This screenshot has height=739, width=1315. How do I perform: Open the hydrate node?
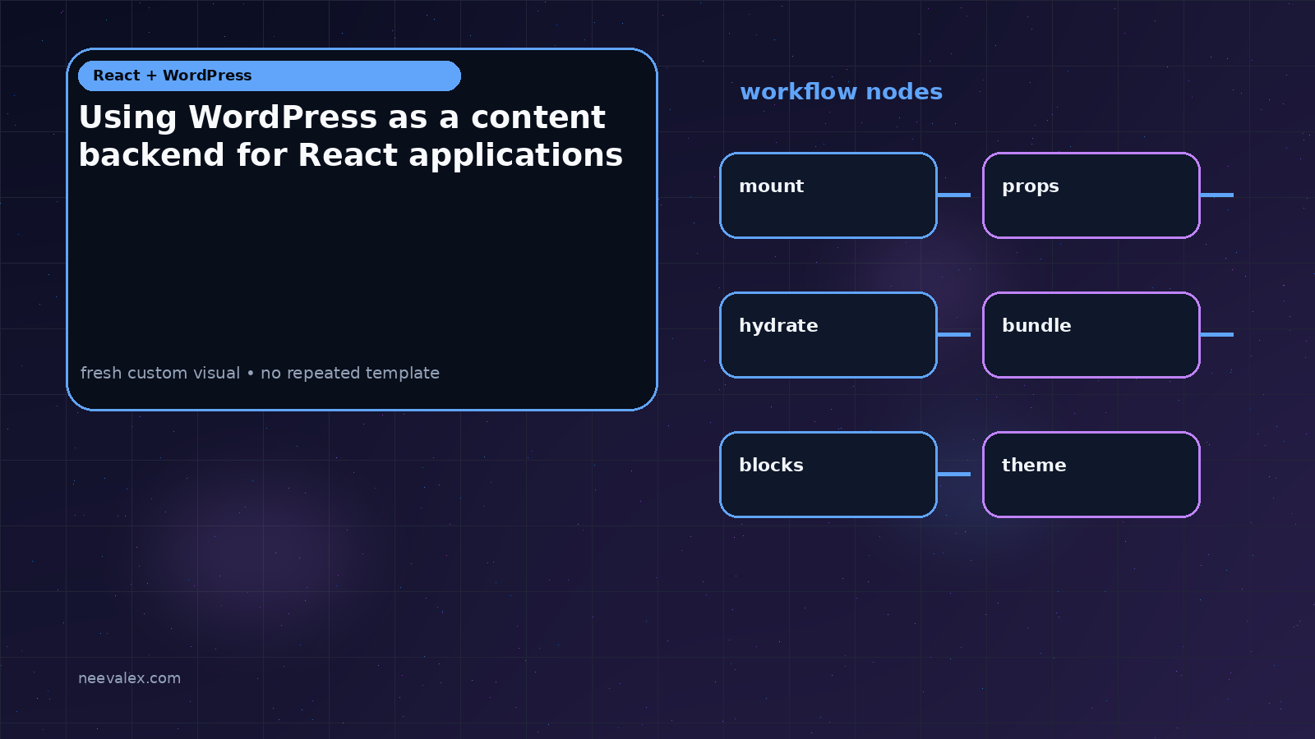pos(828,335)
